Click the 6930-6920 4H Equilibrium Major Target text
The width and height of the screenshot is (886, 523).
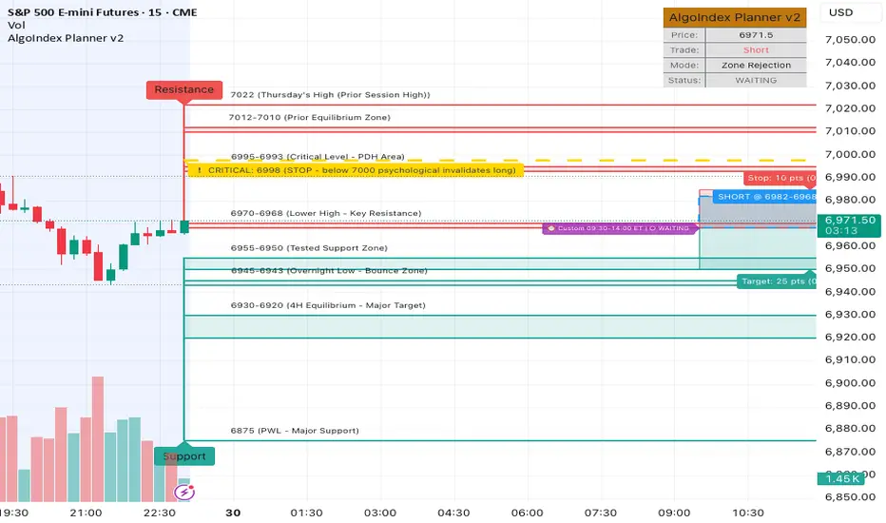pos(328,305)
